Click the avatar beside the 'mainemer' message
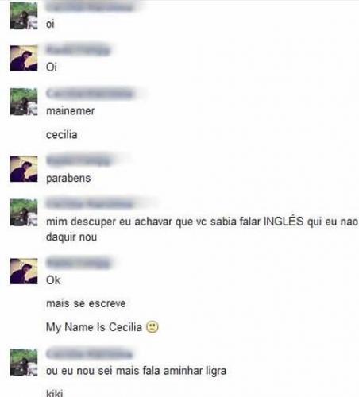 point(24,102)
